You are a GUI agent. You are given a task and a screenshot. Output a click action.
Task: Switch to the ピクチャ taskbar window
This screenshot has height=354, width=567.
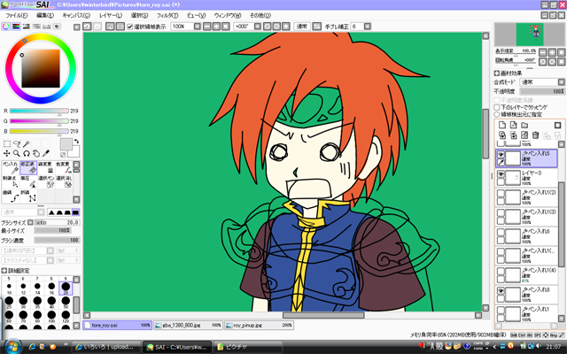(x=247, y=347)
